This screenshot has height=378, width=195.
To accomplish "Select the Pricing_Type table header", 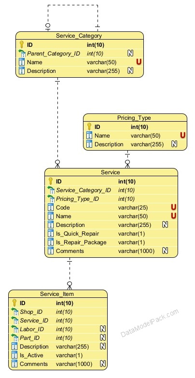I will point(134,118).
